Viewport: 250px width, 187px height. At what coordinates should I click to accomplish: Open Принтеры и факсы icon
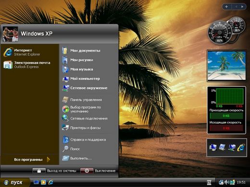65,128
